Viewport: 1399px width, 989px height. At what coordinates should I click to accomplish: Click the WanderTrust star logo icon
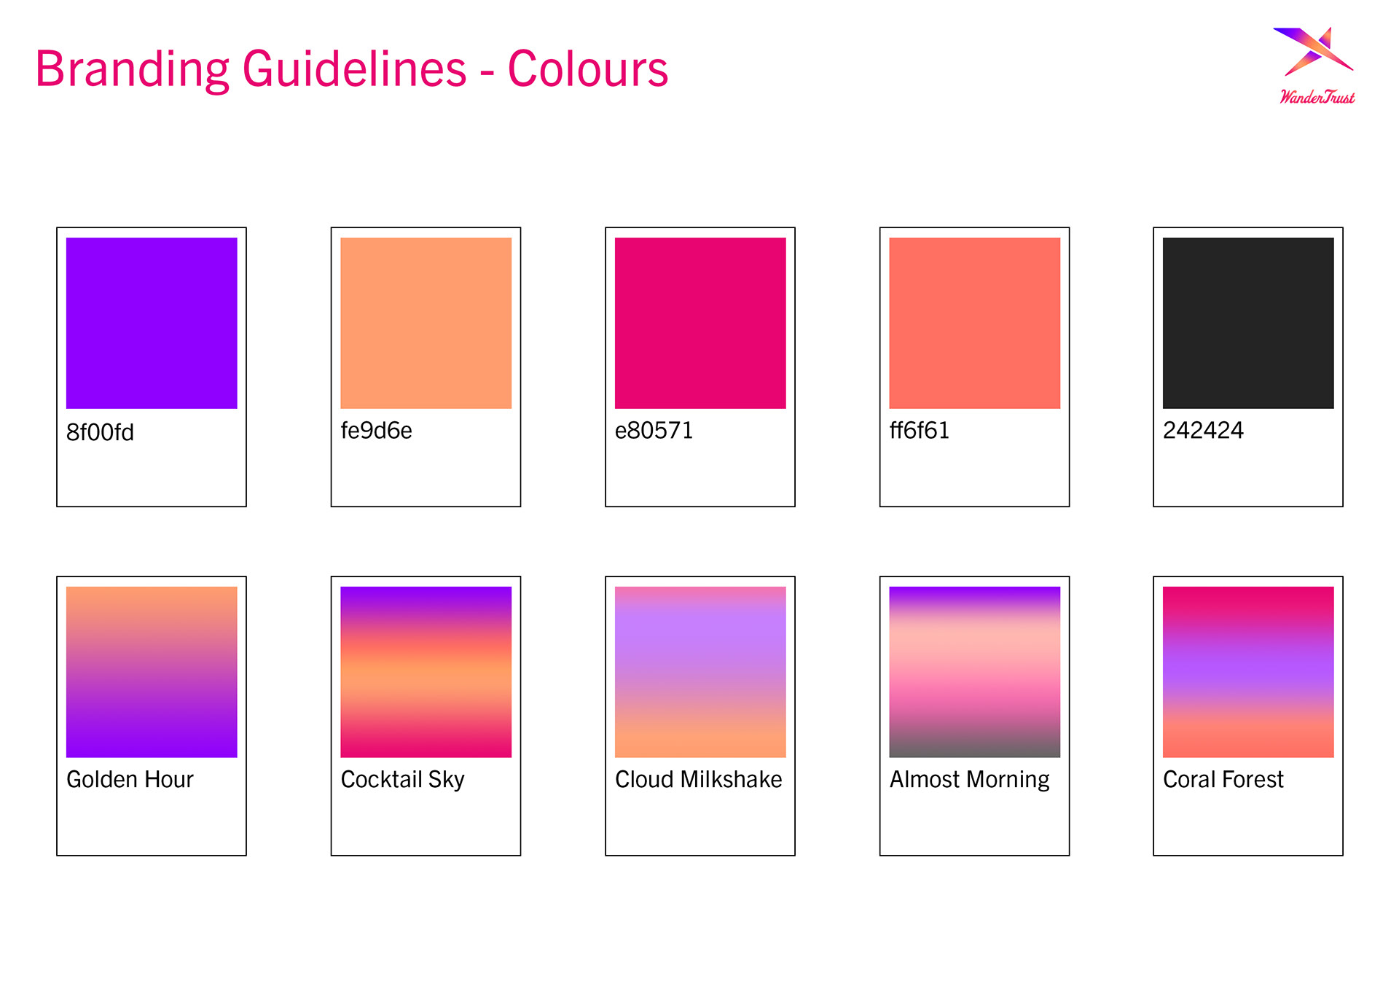[x=1313, y=51]
